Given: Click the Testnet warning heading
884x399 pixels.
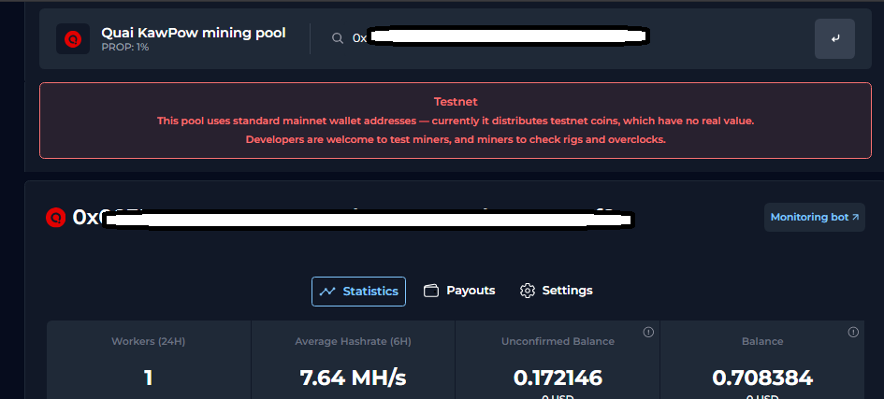Looking at the screenshot, I should click(456, 102).
